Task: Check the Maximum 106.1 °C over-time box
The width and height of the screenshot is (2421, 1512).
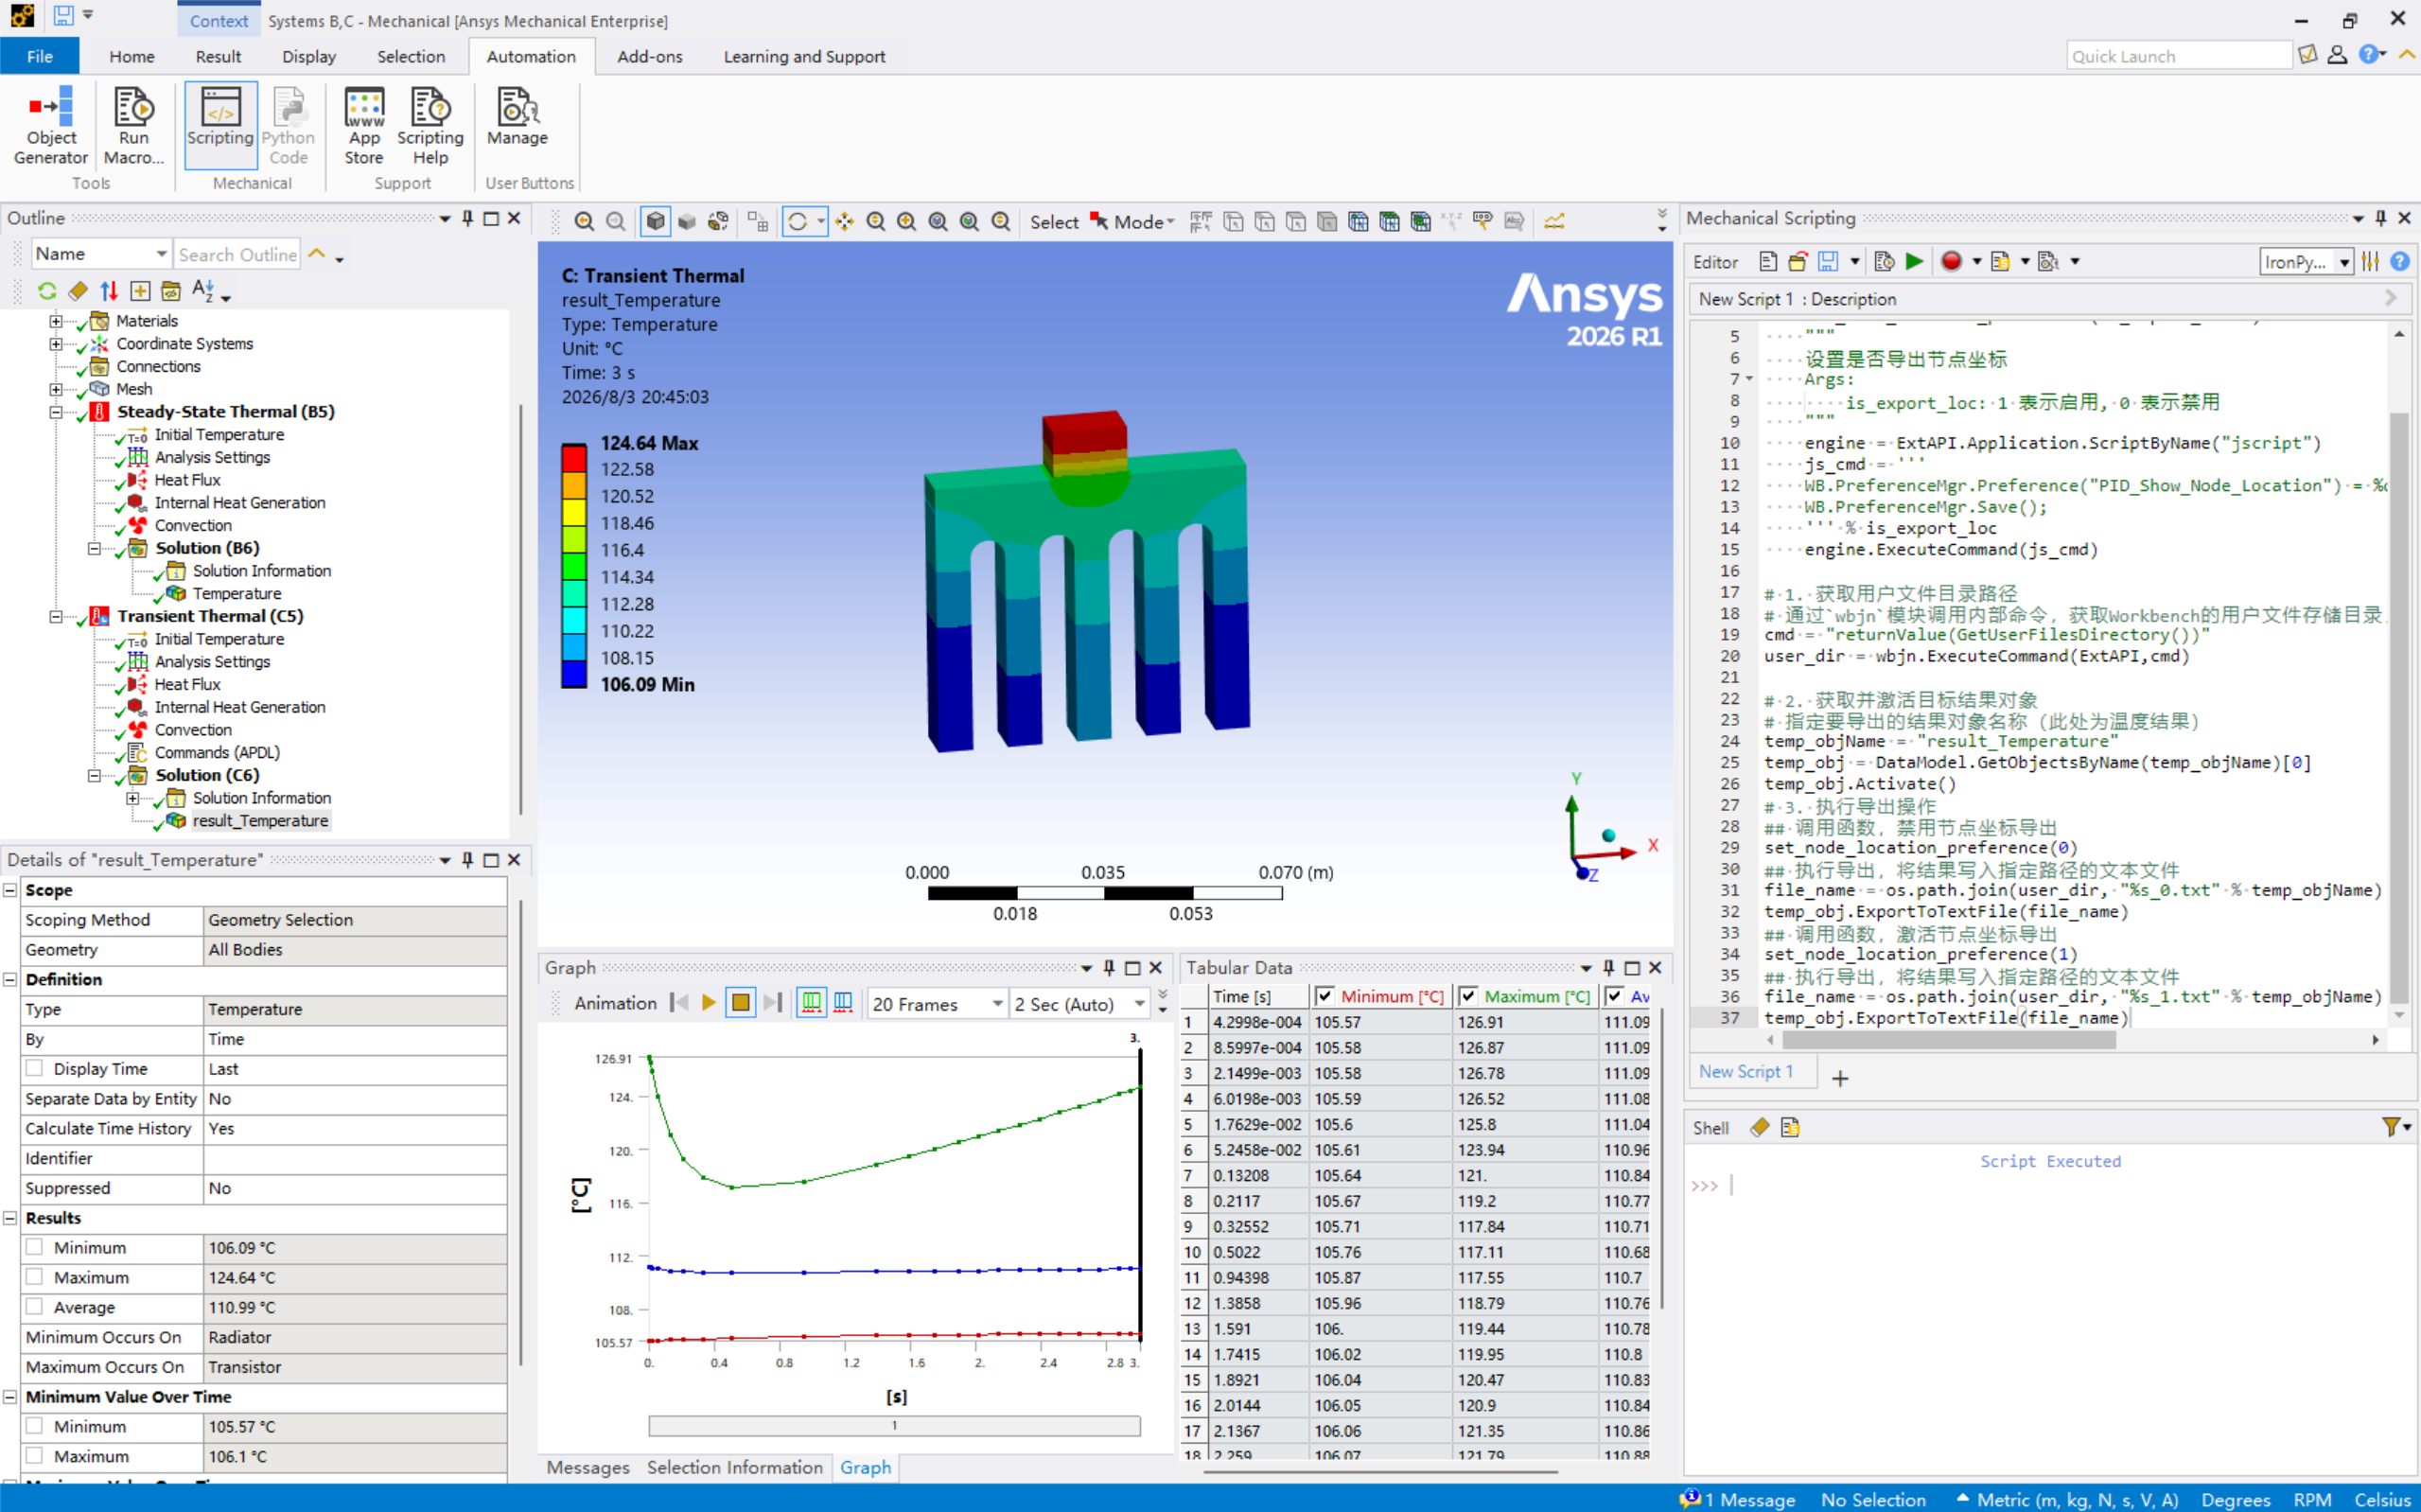Action: [34, 1456]
